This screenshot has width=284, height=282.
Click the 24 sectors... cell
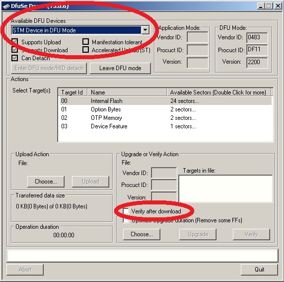185,101
